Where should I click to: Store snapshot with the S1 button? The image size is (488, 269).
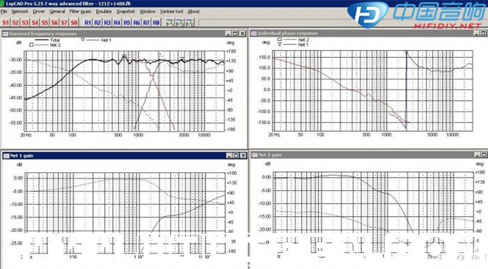click(x=6, y=23)
